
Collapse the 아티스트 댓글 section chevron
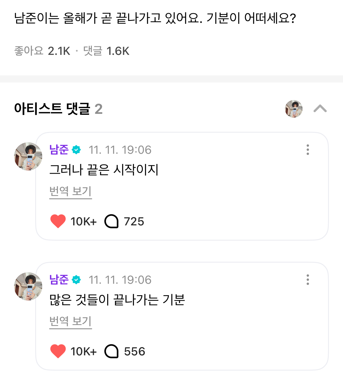[320, 109]
